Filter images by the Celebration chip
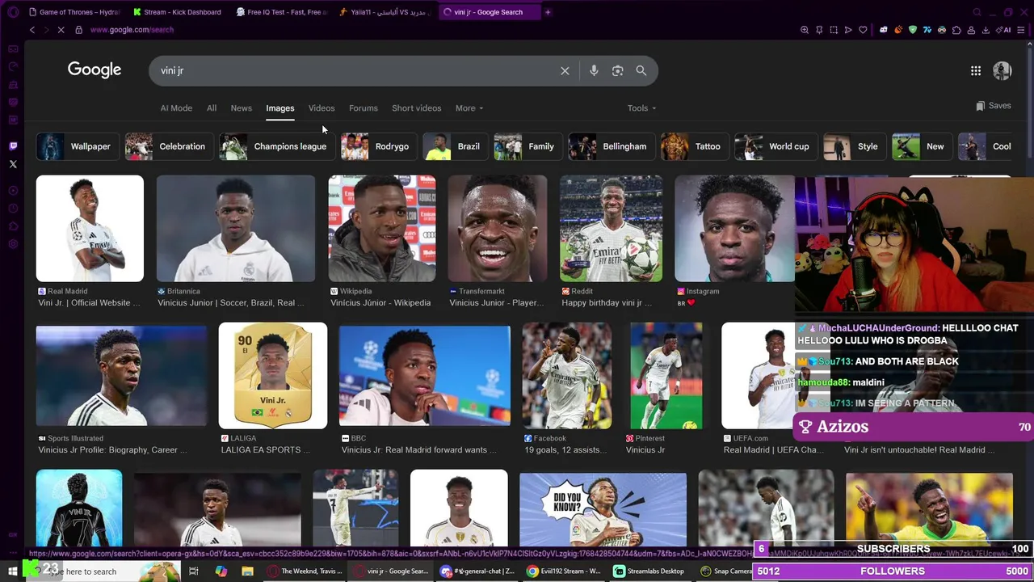The width and height of the screenshot is (1034, 582). click(x=169, y=146)
